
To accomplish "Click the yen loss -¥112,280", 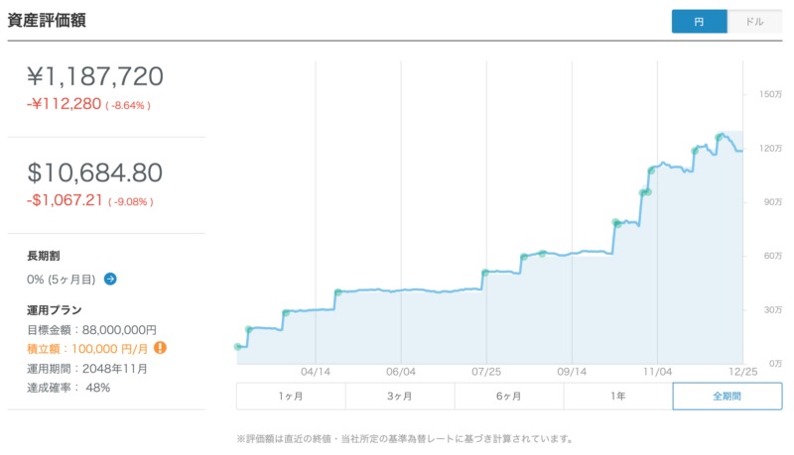I will [64, 104].
